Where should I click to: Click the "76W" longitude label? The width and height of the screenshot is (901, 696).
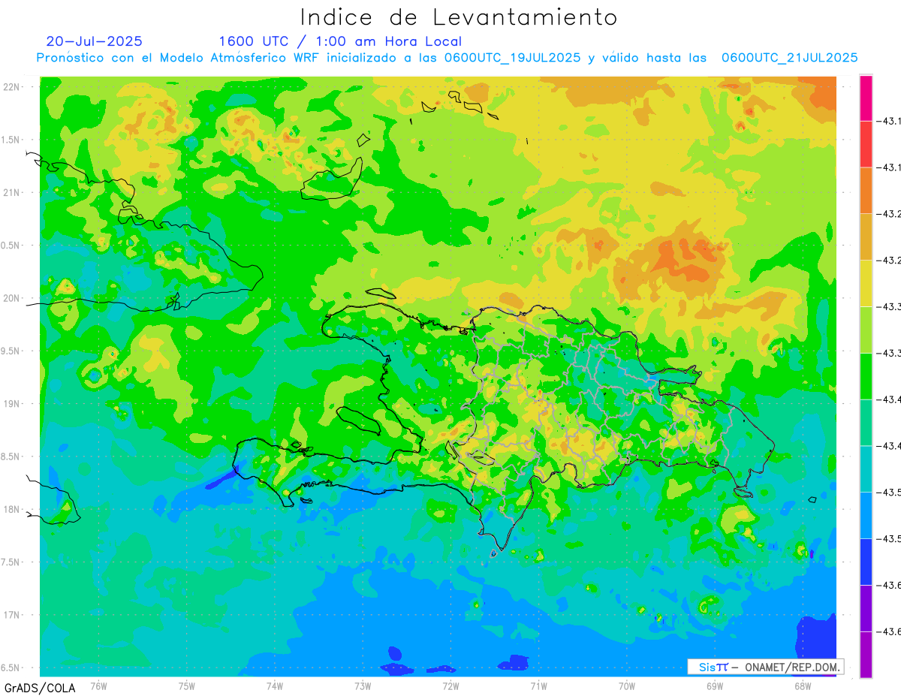click(x=98, y=685)
